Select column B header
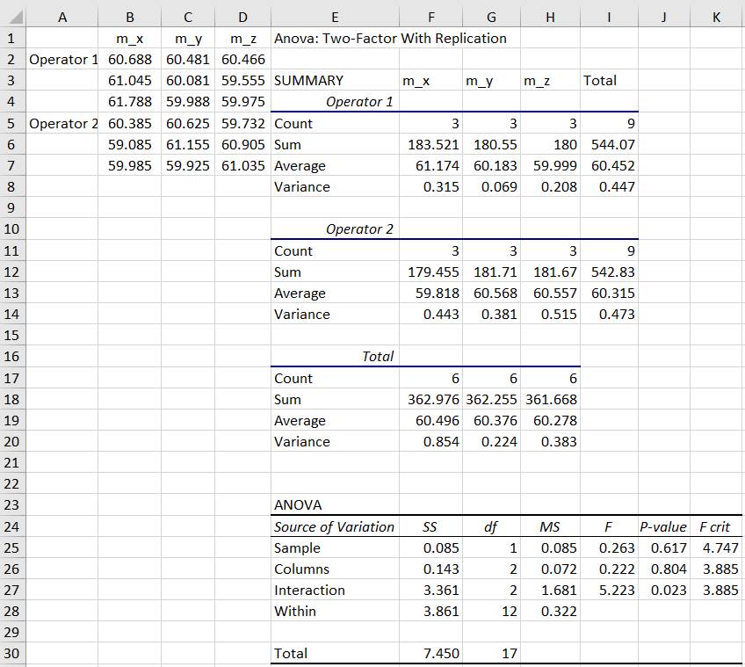The width and height of the screenshot is (745, 667). pos(130,17)
